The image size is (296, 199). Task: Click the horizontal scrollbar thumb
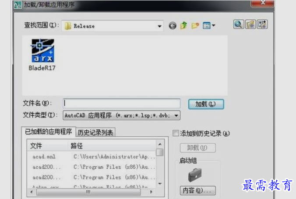point(88,192)
